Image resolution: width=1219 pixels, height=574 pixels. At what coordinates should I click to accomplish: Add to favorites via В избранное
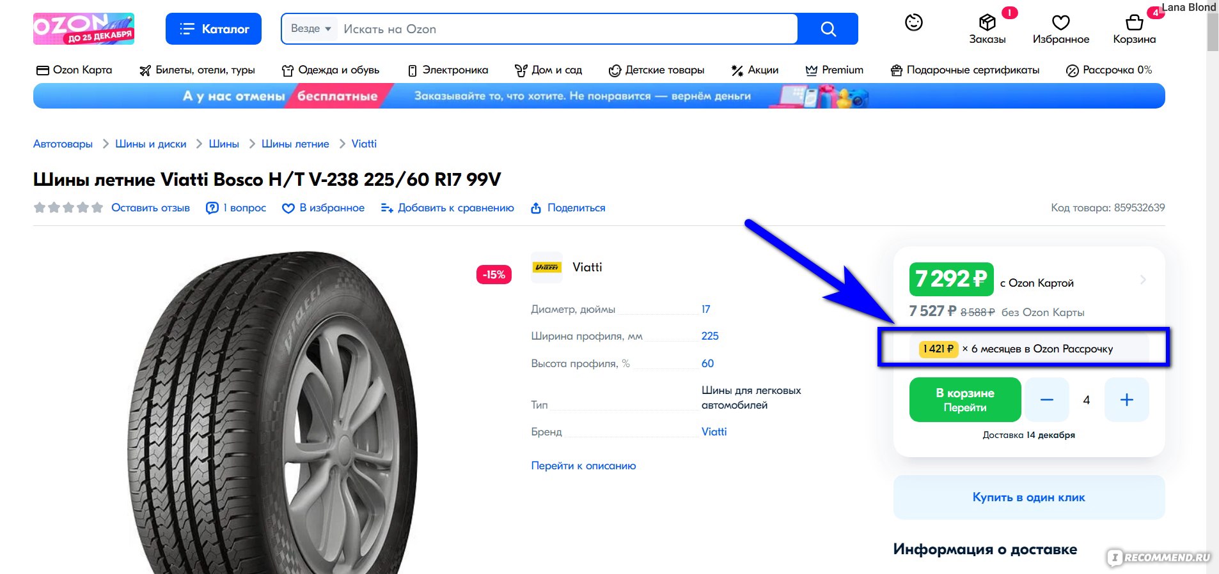tap(323, 208)
